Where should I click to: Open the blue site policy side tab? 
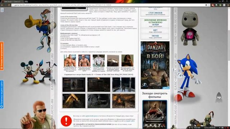click(2, 95)
